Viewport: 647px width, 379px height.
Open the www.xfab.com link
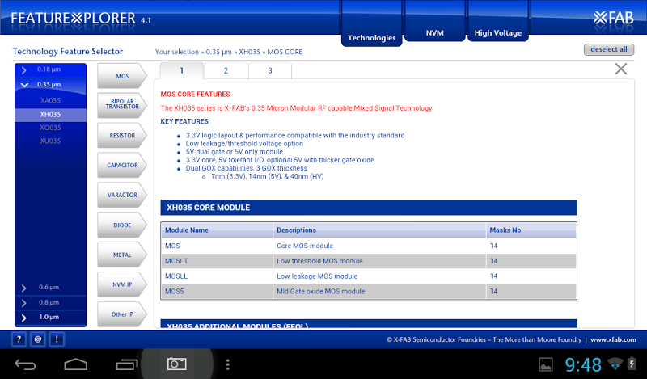613,340
